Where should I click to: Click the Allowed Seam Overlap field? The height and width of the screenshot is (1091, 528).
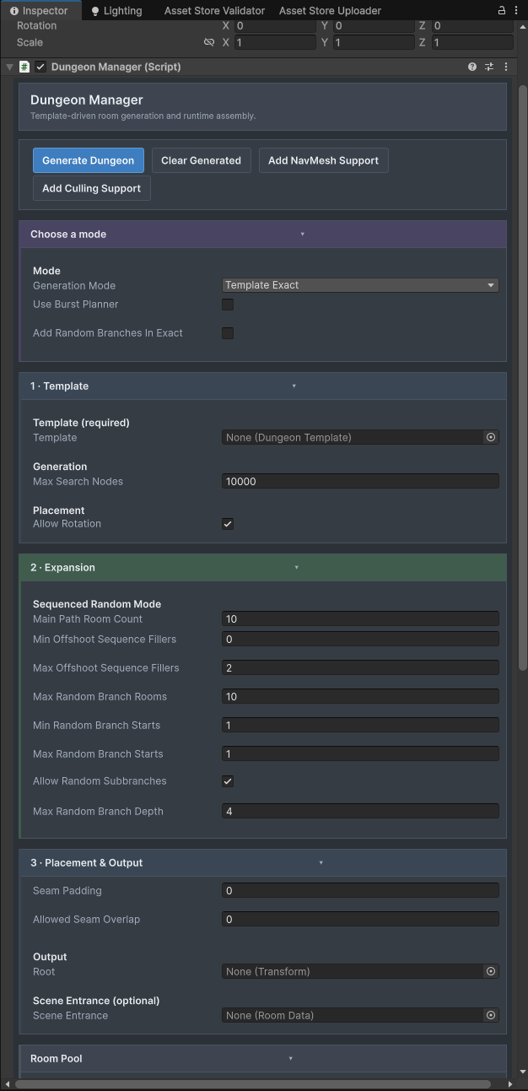click(360, 919)
